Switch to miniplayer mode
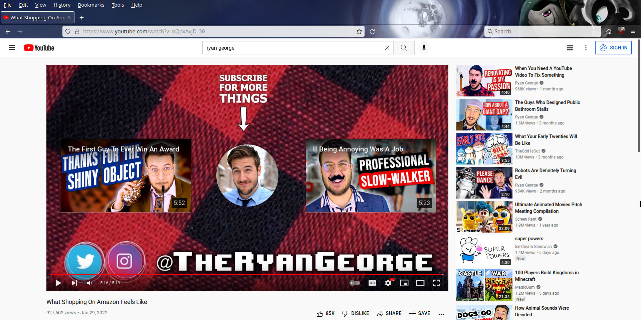Screen dimensions: 641x320 (x=404, y=283)
